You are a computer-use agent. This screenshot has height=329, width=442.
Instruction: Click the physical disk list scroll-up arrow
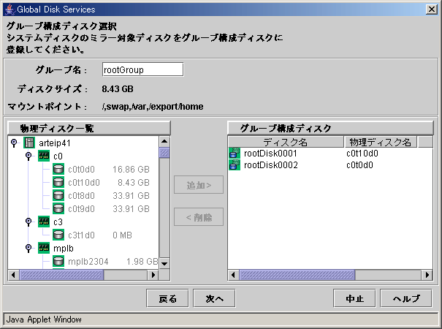tap(164, 141)
